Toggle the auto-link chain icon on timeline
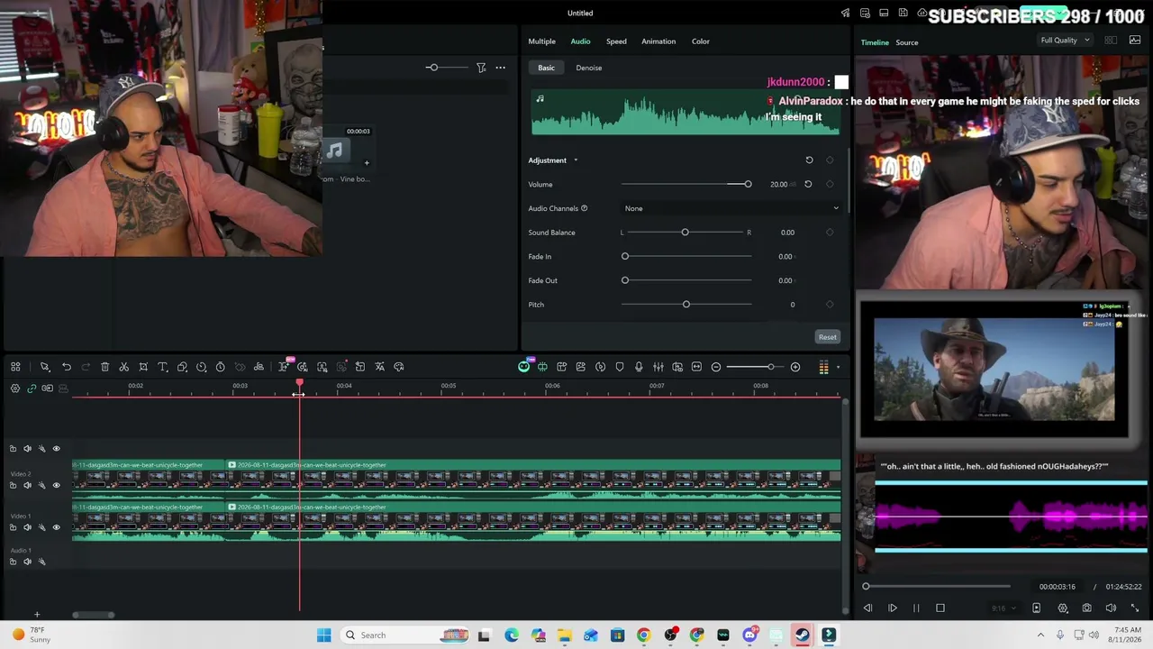Screen dimensions: 1153x649 32,388
